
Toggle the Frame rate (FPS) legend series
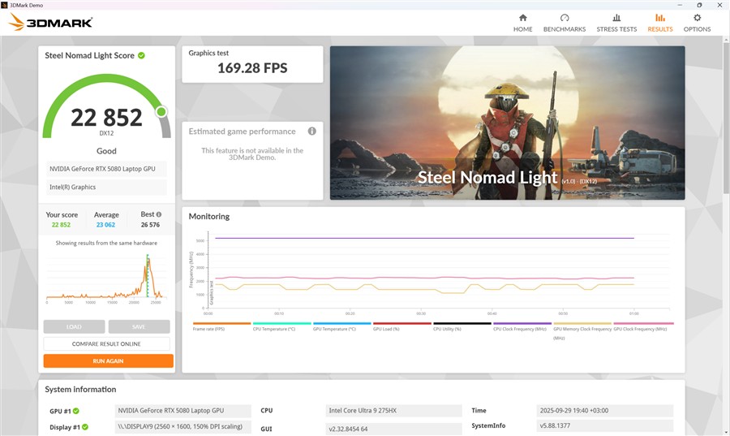pos(209,329)
